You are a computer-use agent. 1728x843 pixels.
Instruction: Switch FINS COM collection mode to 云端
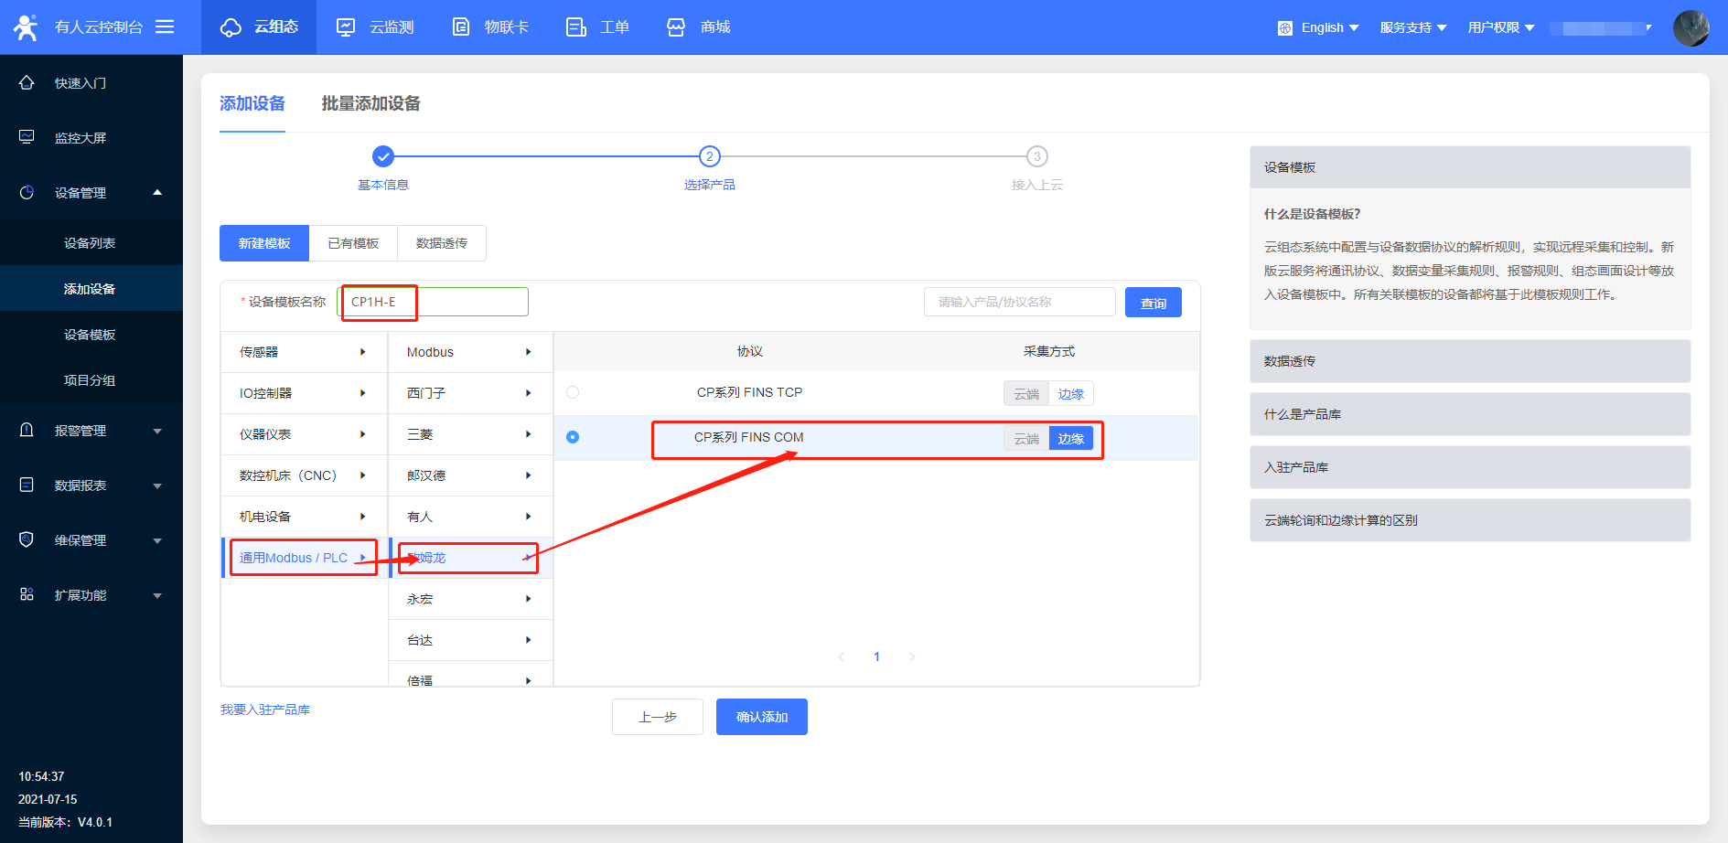(1026, 439)
